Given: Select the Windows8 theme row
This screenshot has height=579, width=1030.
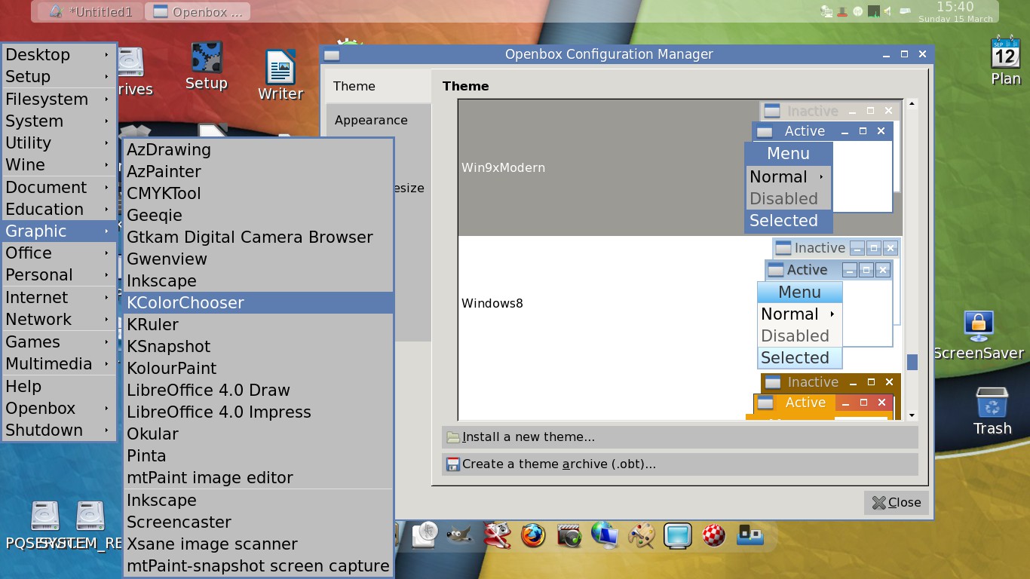Looking at the screenshot, I should tap(680, 303).
